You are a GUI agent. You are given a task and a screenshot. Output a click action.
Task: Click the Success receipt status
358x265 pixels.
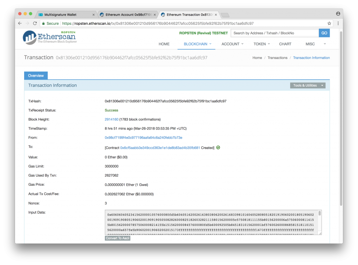point(112,110)
